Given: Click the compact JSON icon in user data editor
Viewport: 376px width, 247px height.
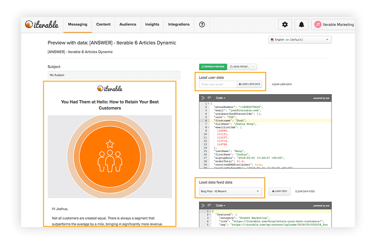Looking at the screenshot, I should (209, 98).
